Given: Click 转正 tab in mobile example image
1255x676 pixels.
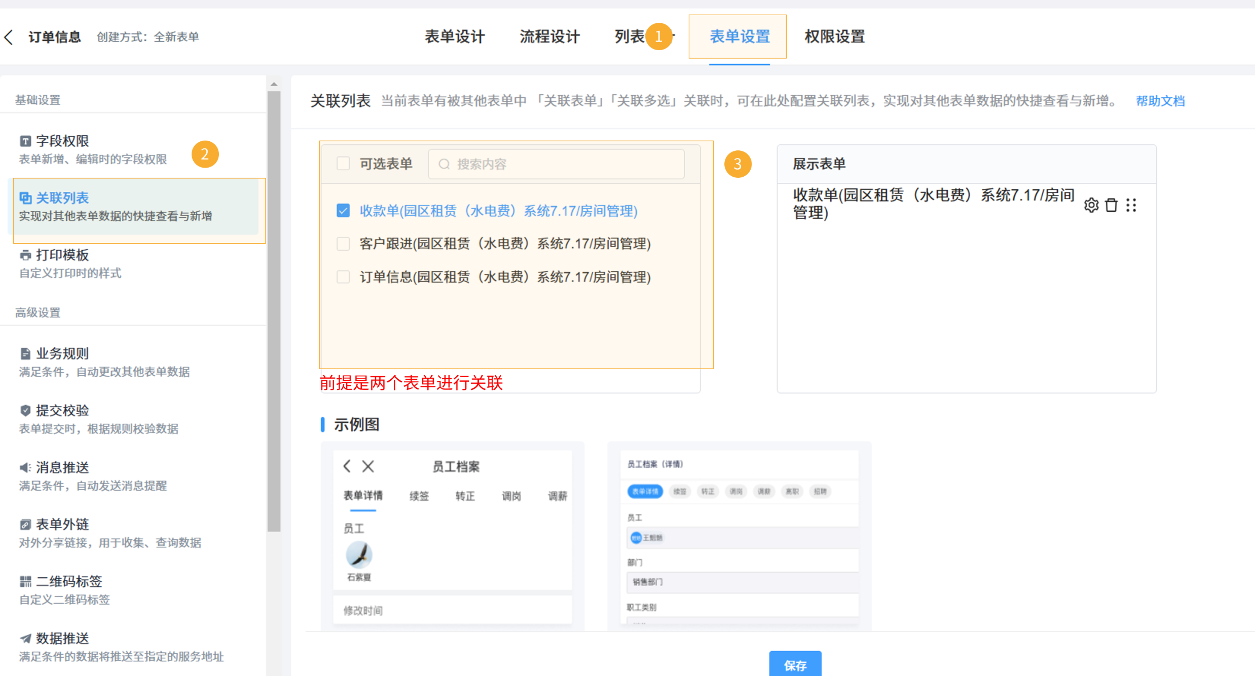Looking at the screenshot, I should 465,496.
